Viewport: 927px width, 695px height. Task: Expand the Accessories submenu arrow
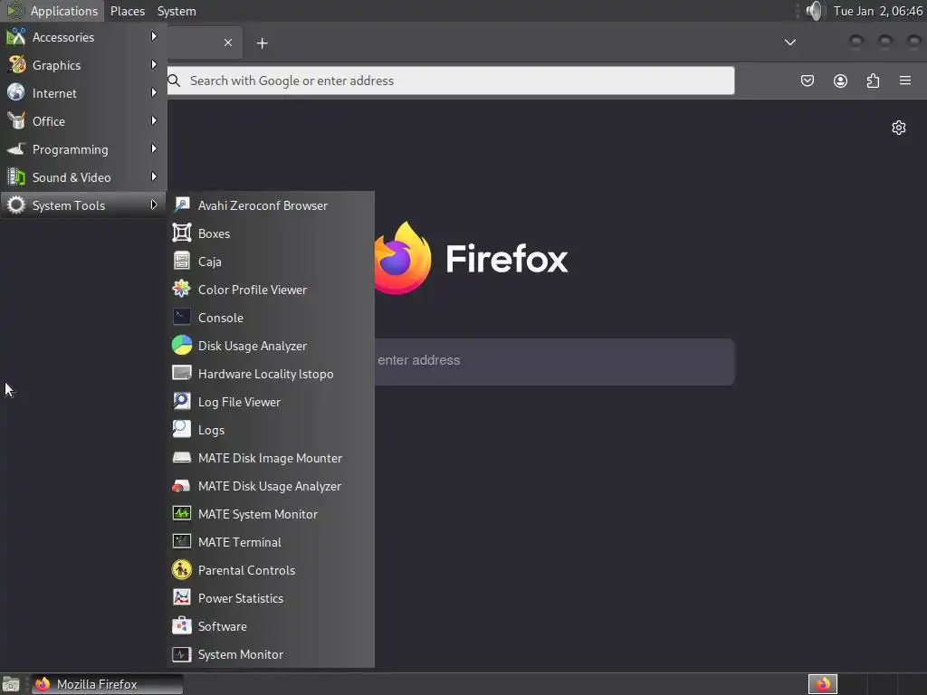click(154, 36)
